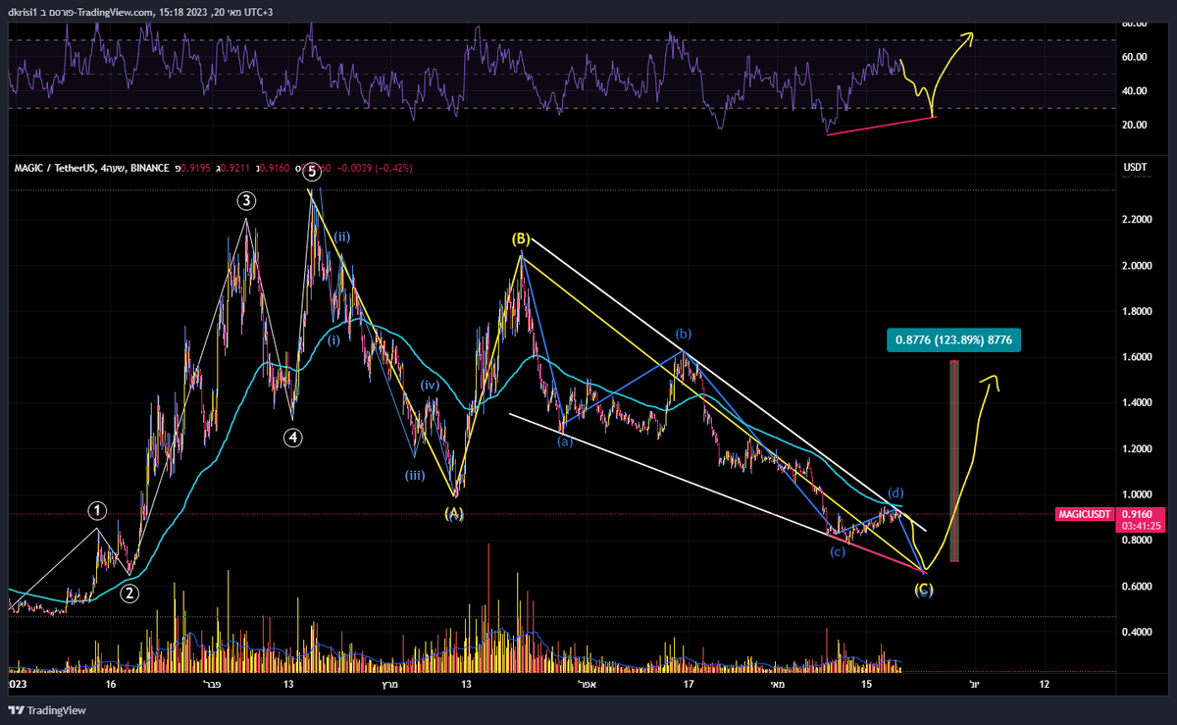Click the MAGICUSDT price tag on the axis

pyautogui.click(x=1085, y=513)
